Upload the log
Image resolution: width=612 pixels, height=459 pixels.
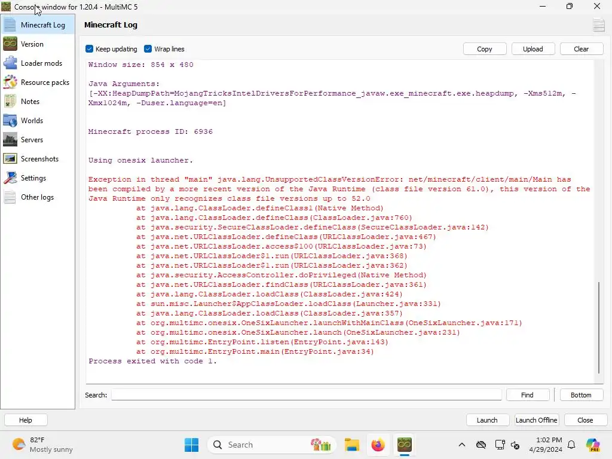(533, 49)
